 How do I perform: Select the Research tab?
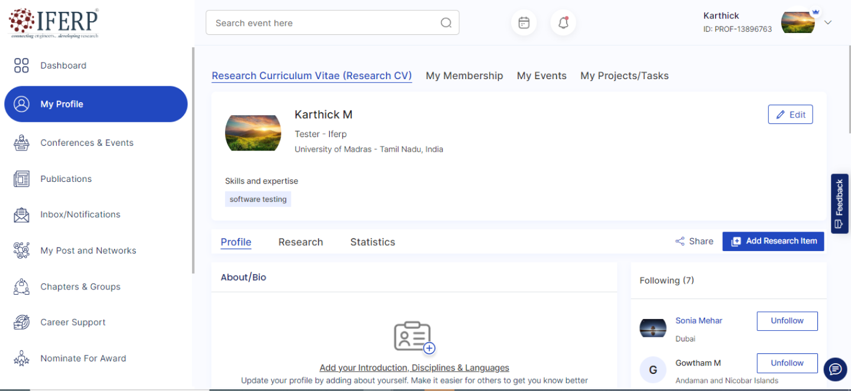(x=300, y=242)
